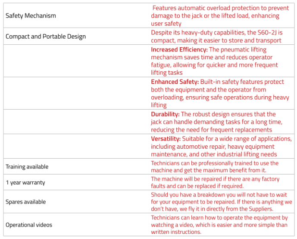Click the bold "Versatility:" heading
This screenshot has height=239, width=297.
pyautogui.click(x=166, y=139)
